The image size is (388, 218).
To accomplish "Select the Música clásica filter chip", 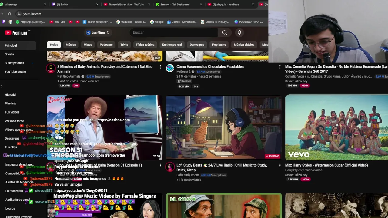I will (x=244, y=45).
